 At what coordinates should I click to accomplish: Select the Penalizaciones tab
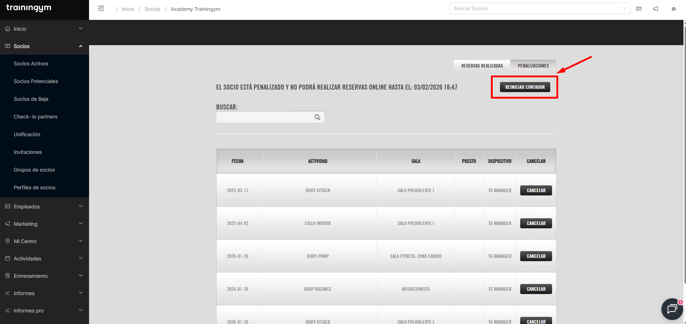click(533, 66)
